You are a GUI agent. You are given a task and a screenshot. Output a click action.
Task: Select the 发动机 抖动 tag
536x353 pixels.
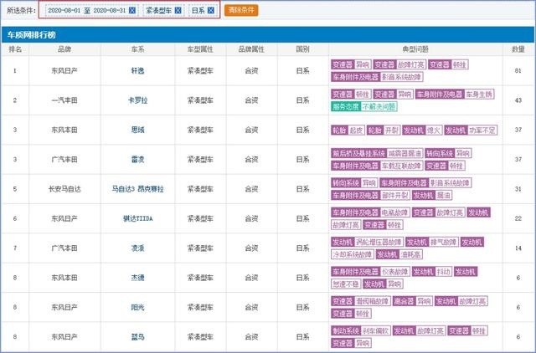[432, 272]
